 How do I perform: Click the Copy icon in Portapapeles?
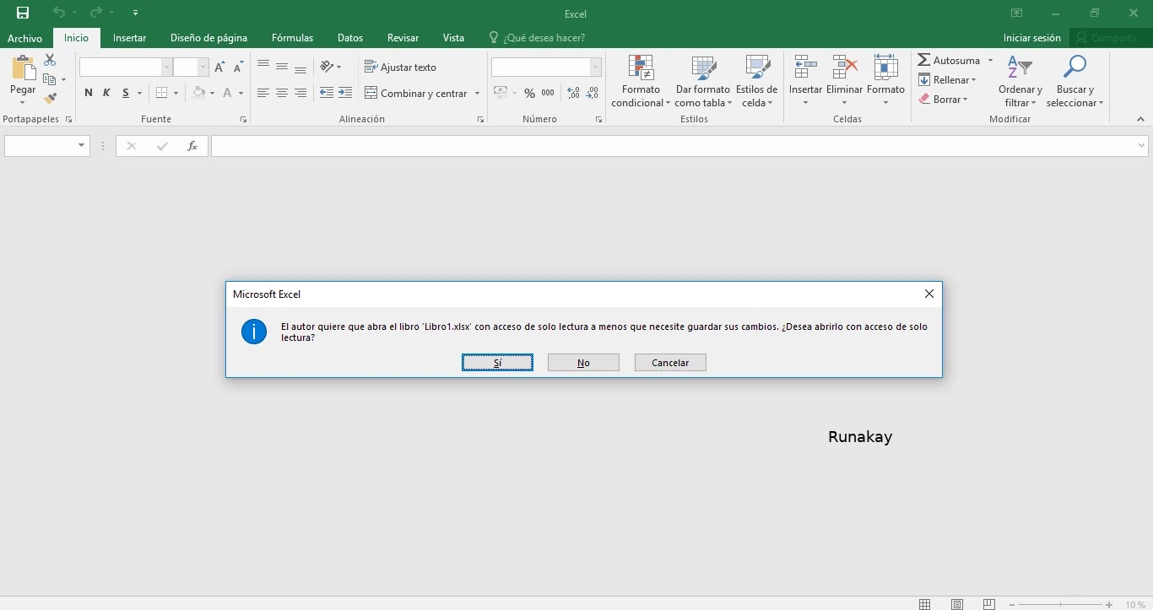[50, 79]
